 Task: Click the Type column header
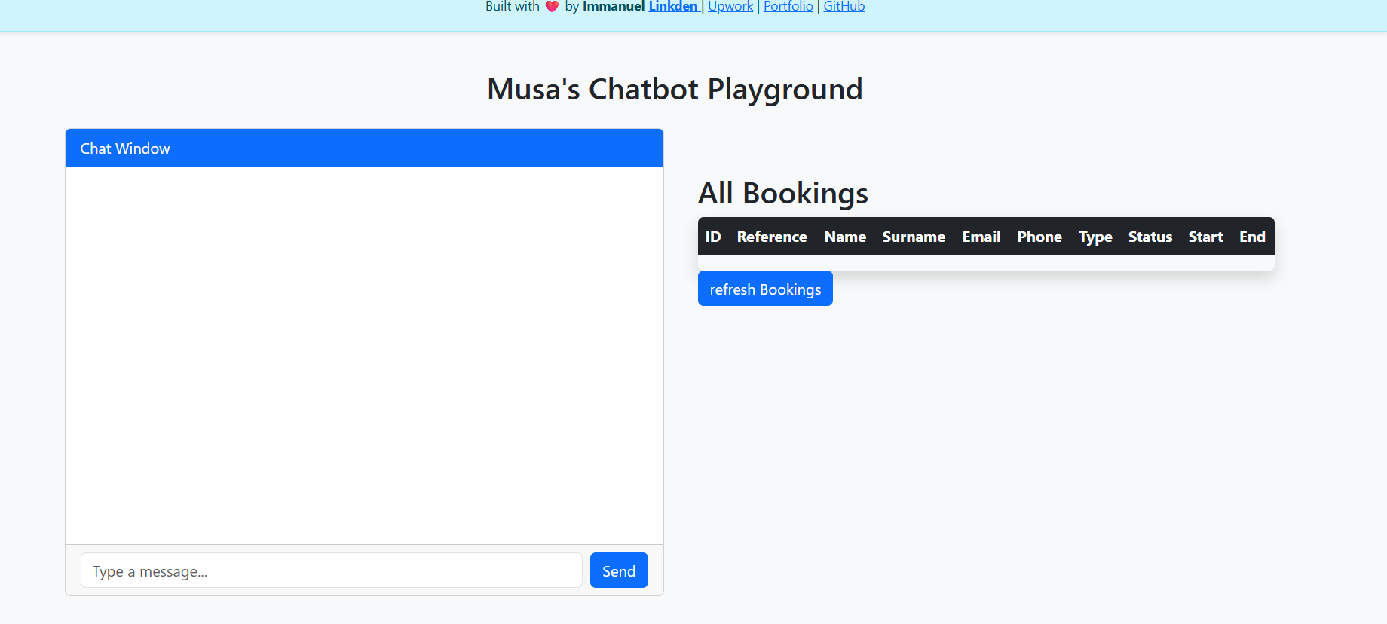pos(1095,237)
